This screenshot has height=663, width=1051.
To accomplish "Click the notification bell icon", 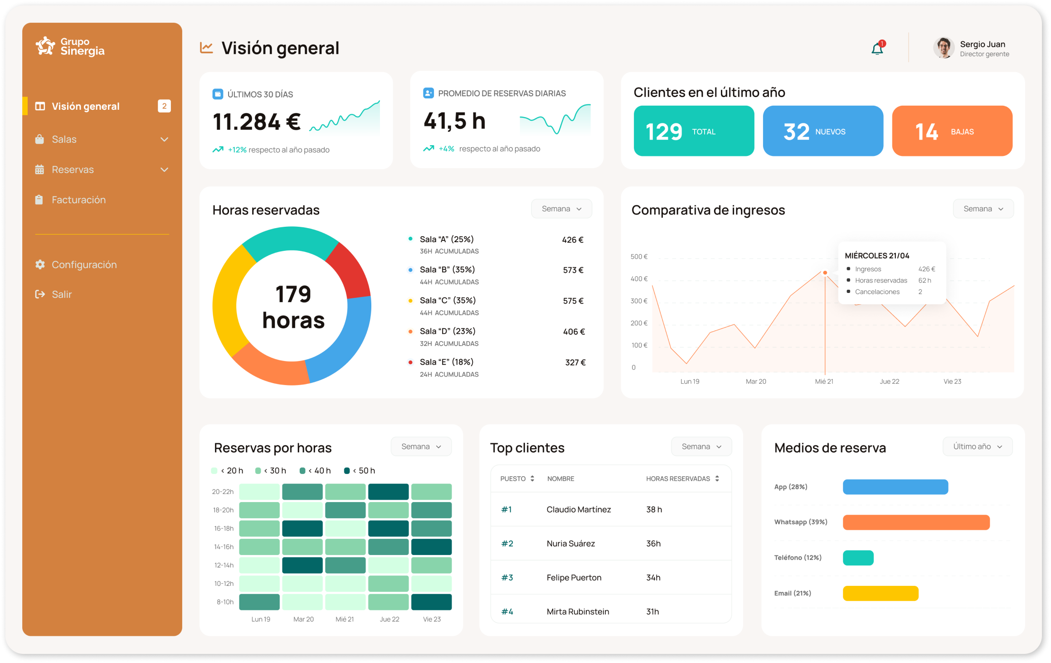I will point(877,48).
